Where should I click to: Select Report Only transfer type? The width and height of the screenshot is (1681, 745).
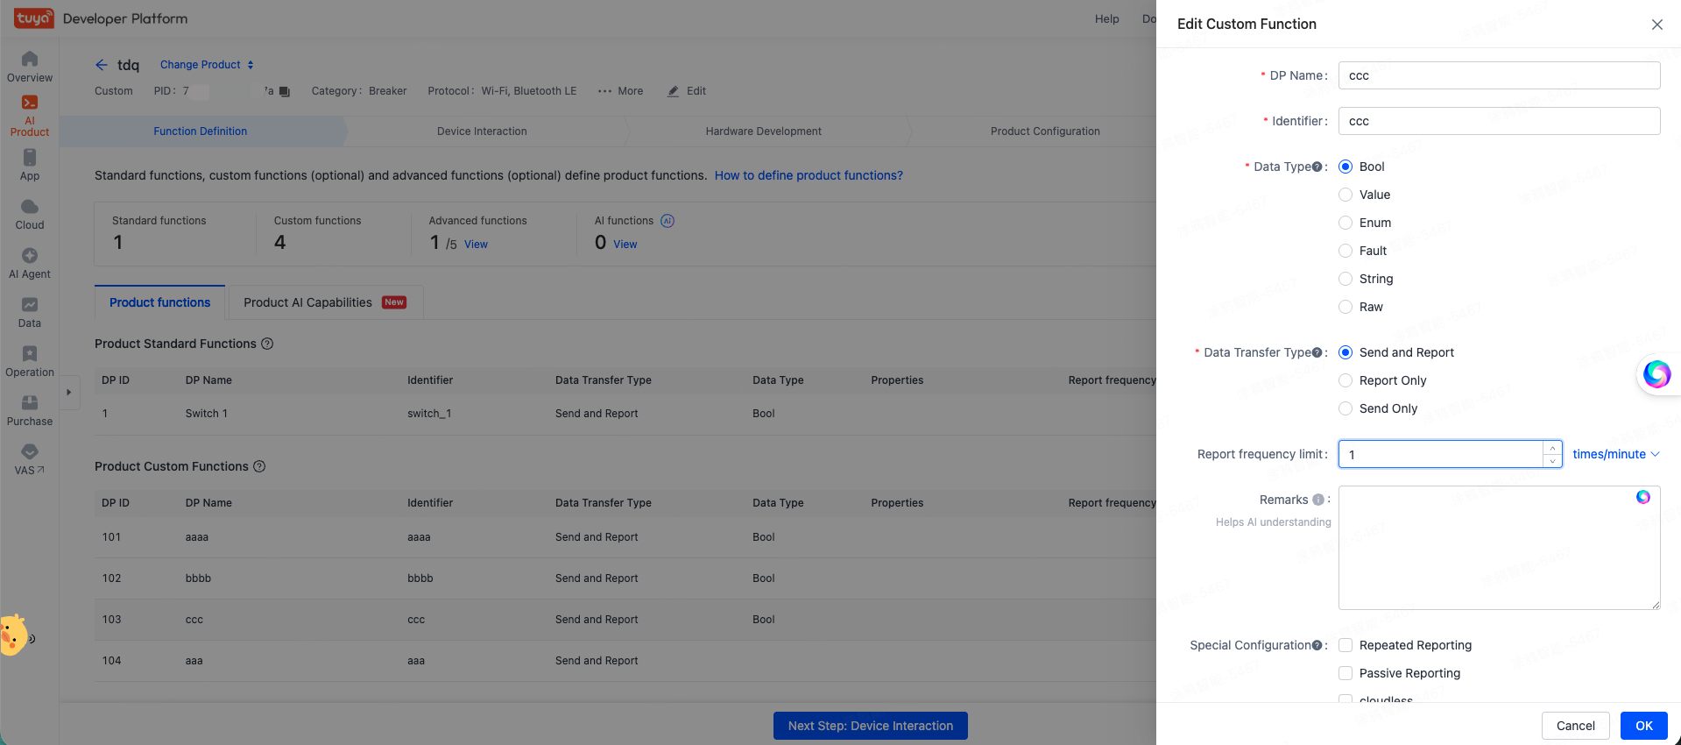(x=1346, y=380)
